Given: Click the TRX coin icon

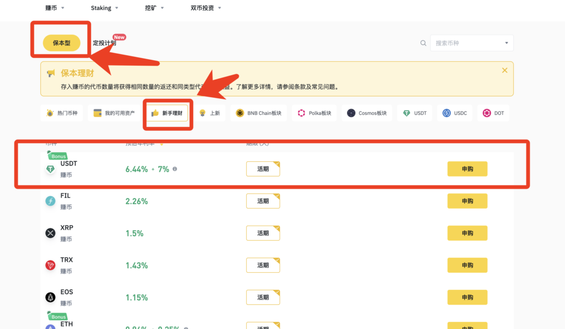Looking at the screenshot, I should point(50,265).
